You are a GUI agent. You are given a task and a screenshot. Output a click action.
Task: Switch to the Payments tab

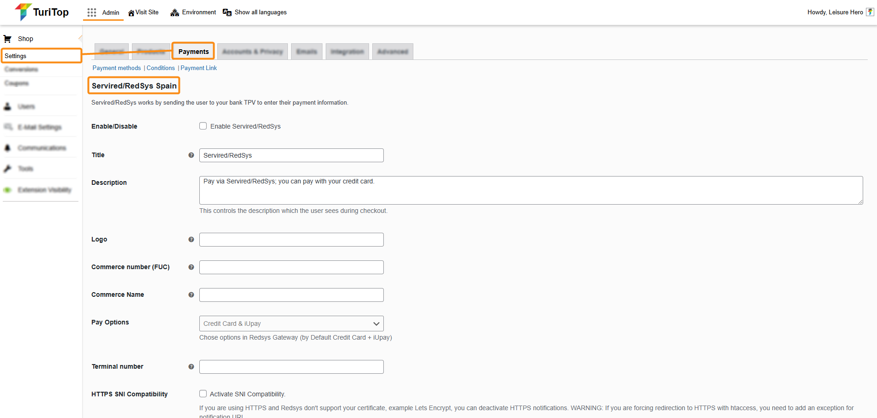pos(193,52)
